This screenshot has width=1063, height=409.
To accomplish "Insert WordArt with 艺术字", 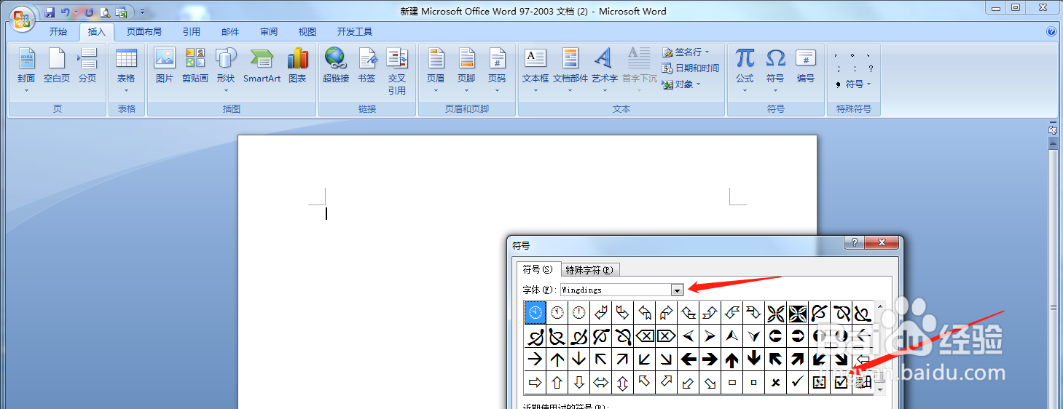I will (x=604, y=71).
